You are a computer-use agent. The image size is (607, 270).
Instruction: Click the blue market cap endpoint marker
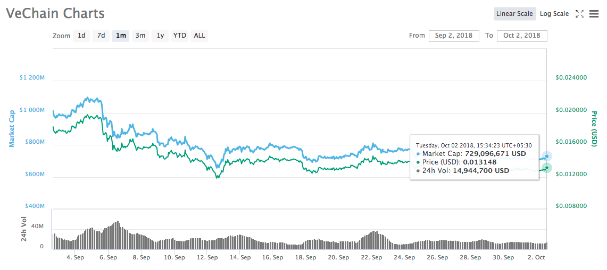pyautogui.click(x=546, y=156)
